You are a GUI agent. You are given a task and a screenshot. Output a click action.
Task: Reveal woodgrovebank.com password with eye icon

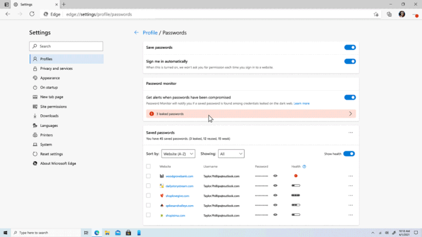(x=275, y=176)
